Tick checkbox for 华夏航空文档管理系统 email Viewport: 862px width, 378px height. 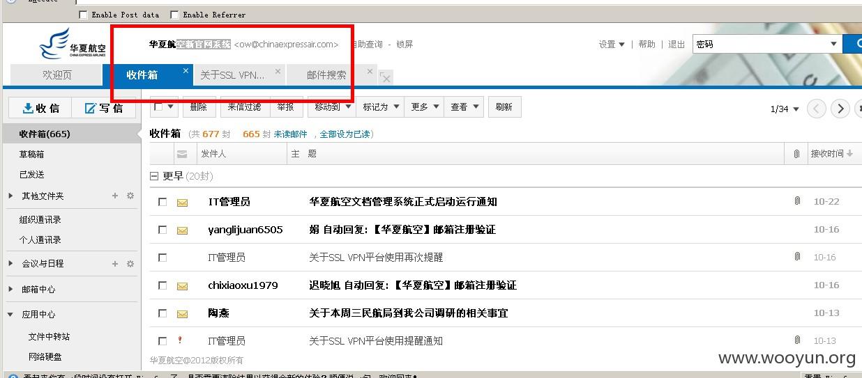[x=162, y=202]
